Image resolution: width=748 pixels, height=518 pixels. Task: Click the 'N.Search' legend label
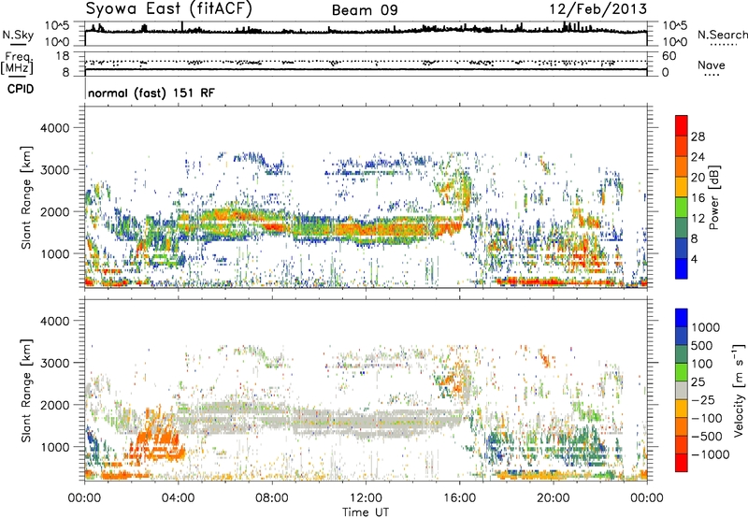[x=722, y=35]
